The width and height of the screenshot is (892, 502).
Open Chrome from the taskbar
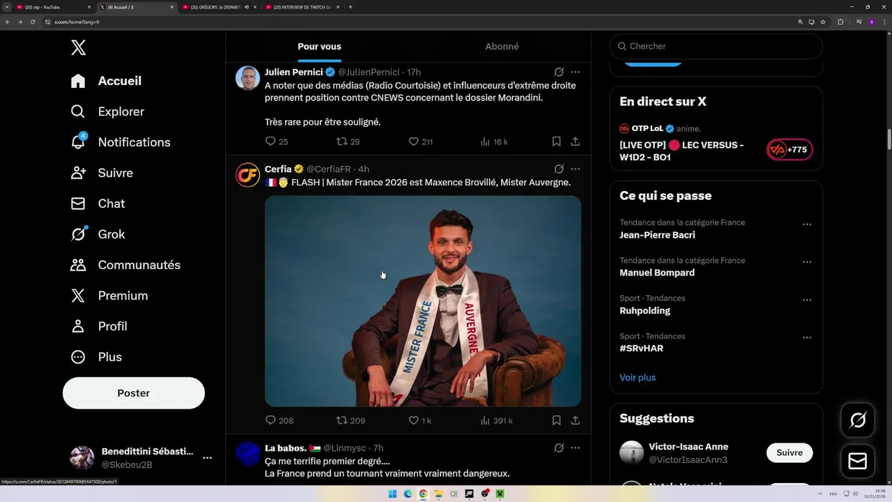pos(423,494)
